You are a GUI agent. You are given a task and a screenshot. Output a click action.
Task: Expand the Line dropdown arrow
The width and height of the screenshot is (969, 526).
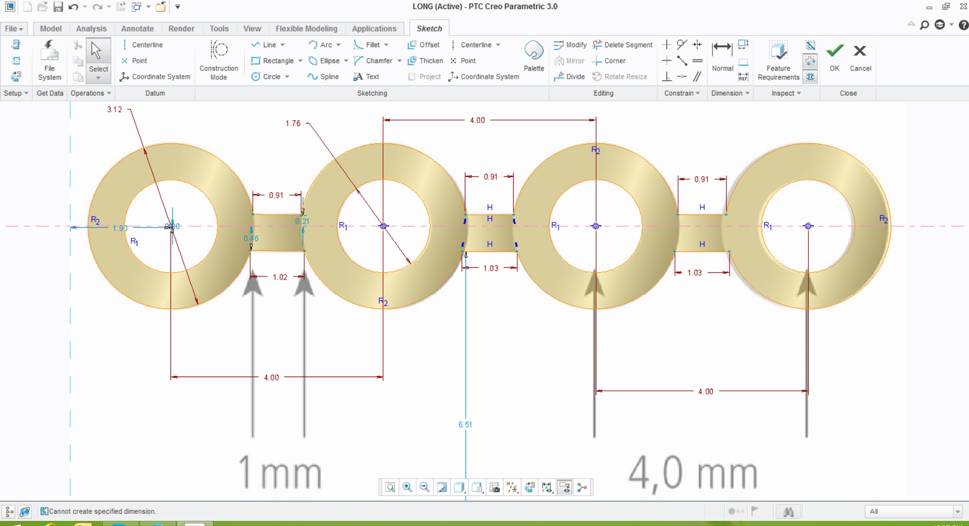point(283,45)
